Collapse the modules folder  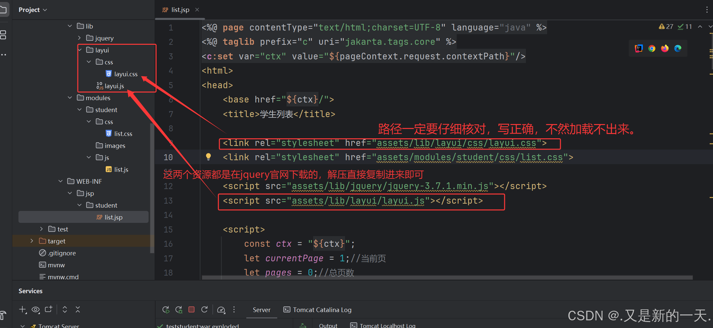70,98
